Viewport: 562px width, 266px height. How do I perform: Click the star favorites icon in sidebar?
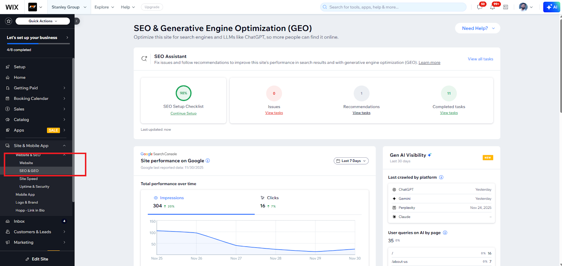coord(9,21)
